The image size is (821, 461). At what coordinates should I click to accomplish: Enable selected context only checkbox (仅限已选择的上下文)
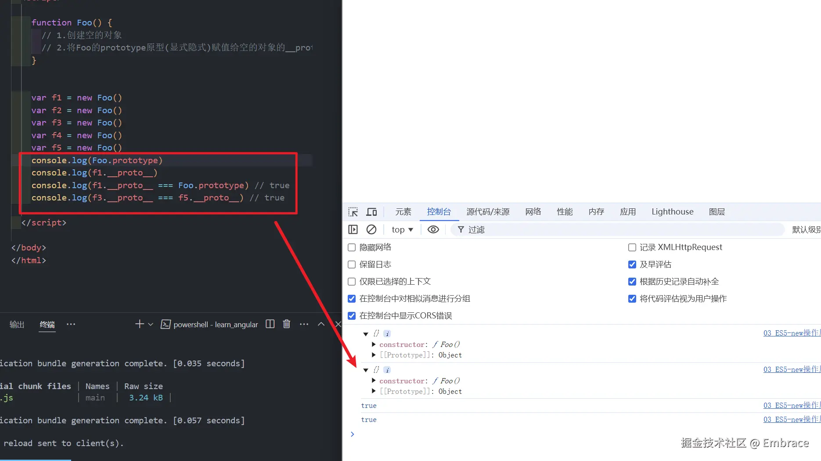click(x=352, y=282)
